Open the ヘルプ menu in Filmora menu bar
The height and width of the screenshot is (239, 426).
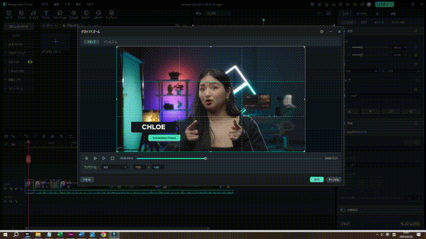coord(89,5)
